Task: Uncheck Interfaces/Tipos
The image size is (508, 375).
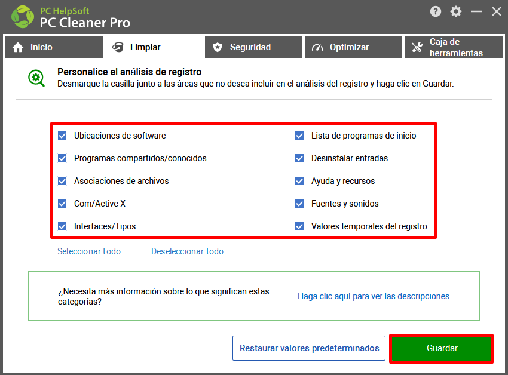Action: point(62,226)
